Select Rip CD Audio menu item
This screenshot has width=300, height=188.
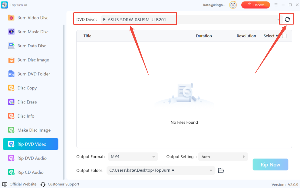[x=30, y=172]
